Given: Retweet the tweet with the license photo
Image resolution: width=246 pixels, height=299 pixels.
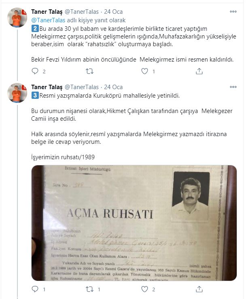Looking at the screenshot, I should pos(89,289).
